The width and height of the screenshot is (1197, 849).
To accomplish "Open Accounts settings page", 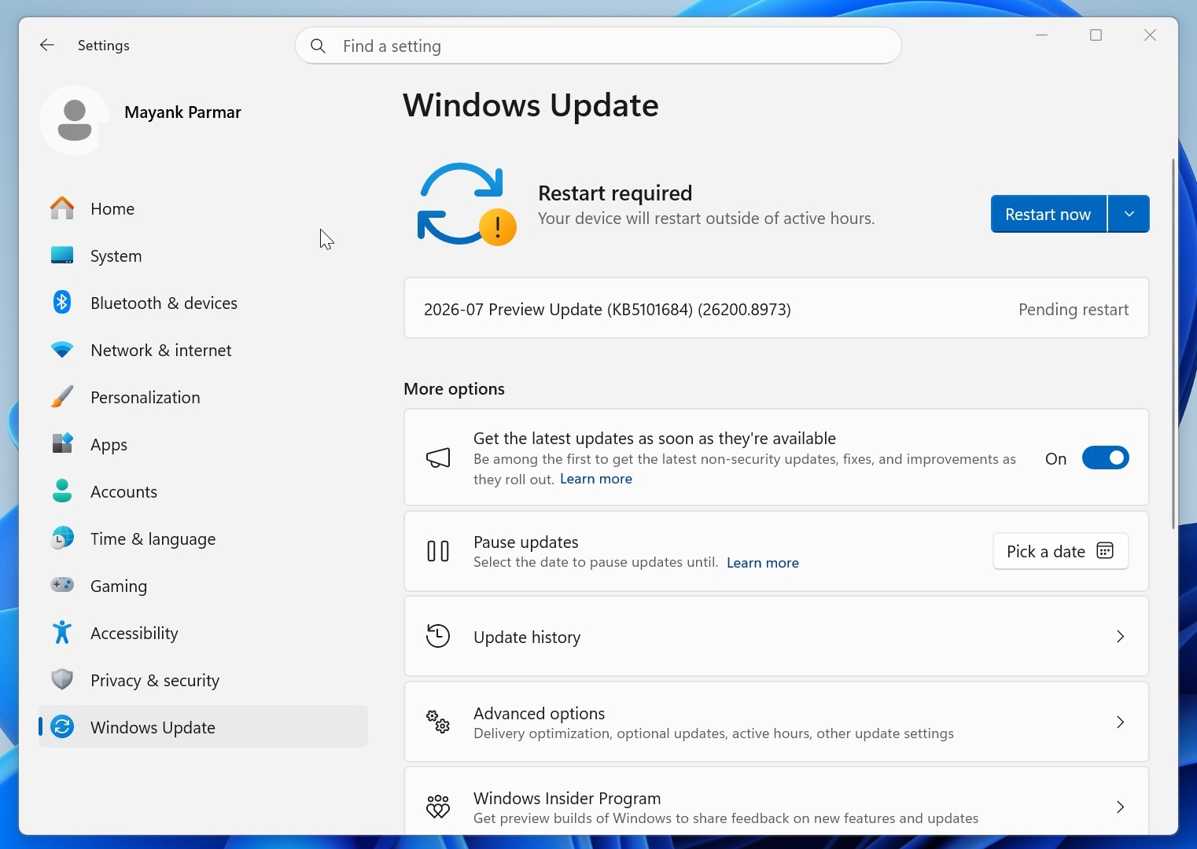I will pos(203,491).
